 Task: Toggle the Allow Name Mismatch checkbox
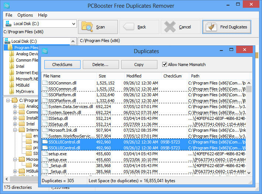164,65
